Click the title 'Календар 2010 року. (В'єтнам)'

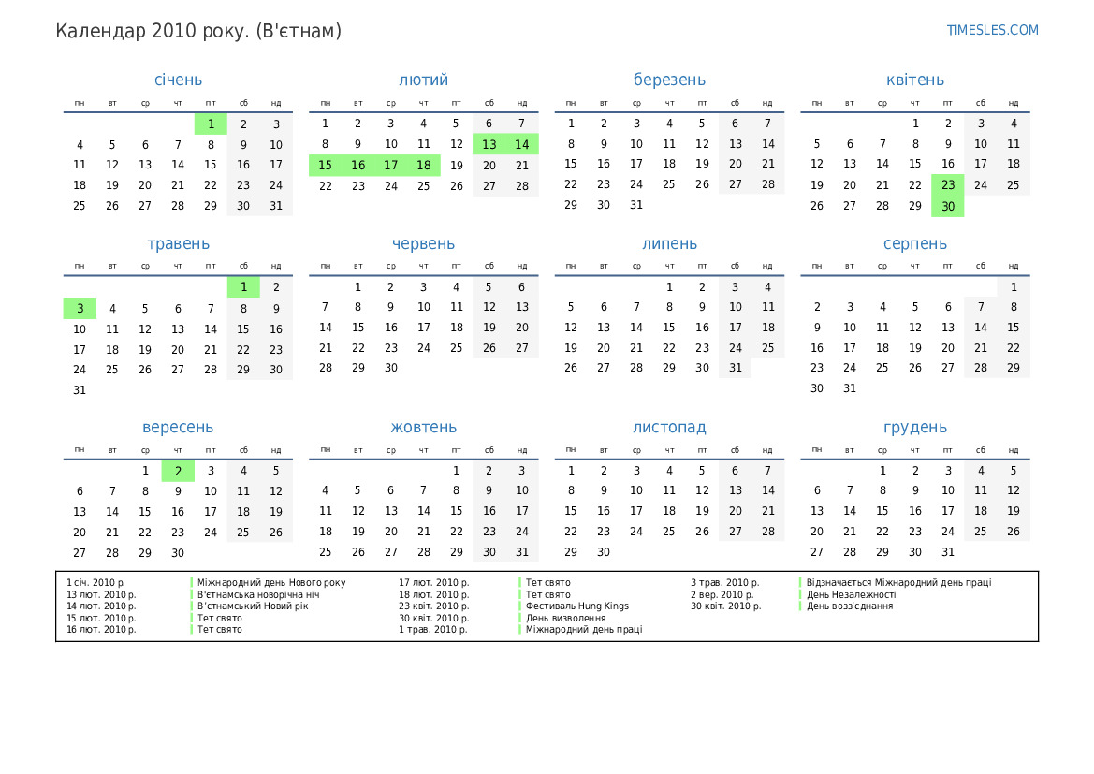(x=198, y=32)
